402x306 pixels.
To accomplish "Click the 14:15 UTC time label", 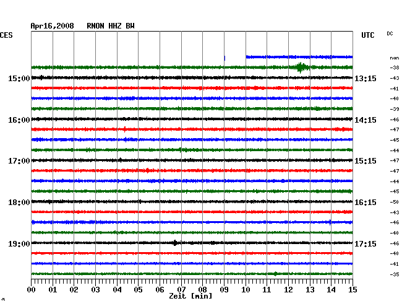I will click(366, 120).
